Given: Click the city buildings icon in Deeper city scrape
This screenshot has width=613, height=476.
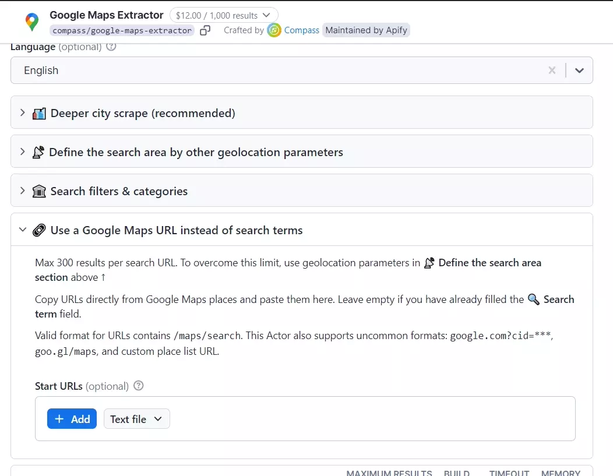Looking at the screenshot, I should point(39,113).
